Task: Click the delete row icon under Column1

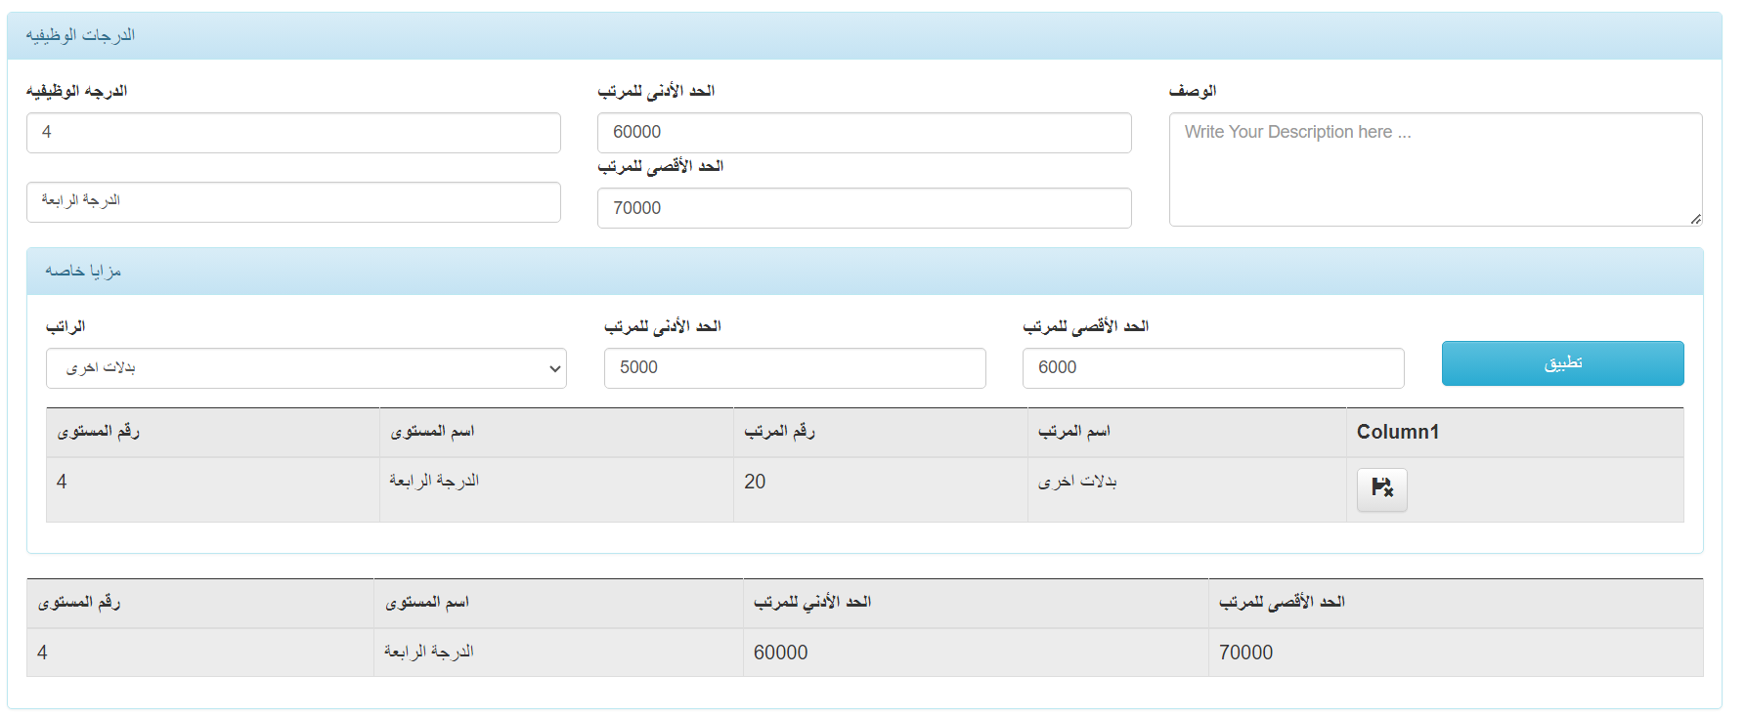Action: (x=1381, y=489)
